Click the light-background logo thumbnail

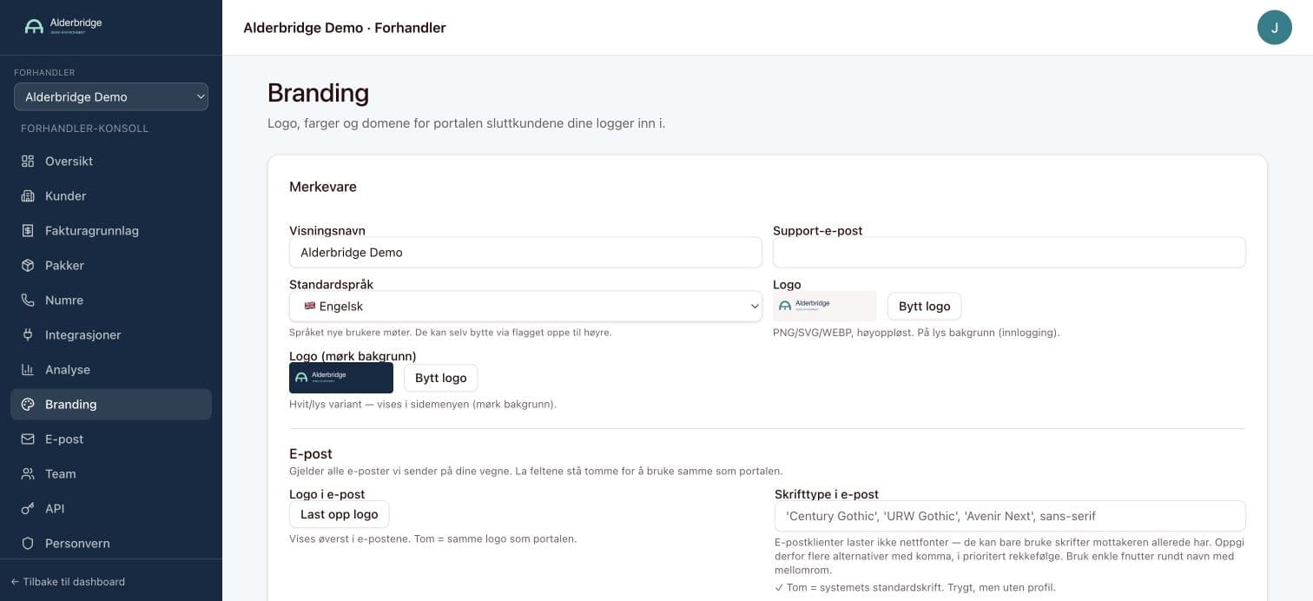coord(824,306)
